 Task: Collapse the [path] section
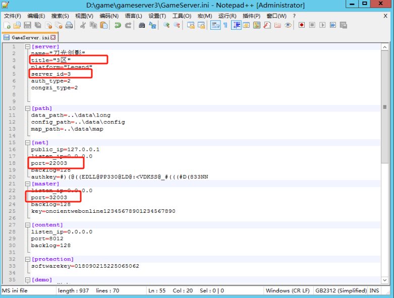pyautogui.click(x=28, y=108)
